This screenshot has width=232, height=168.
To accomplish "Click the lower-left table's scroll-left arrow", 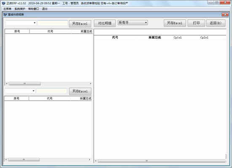I will point(6,160).
